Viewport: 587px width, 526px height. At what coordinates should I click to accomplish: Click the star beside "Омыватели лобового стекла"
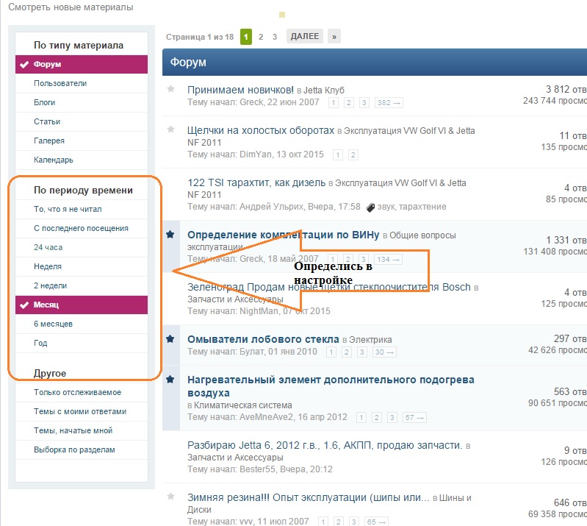[x=170, y=338]
